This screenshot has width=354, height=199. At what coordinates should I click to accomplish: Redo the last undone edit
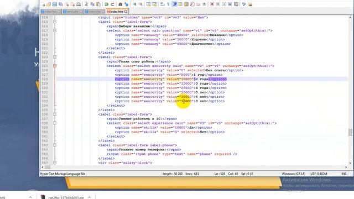click(x=112, y=4)
